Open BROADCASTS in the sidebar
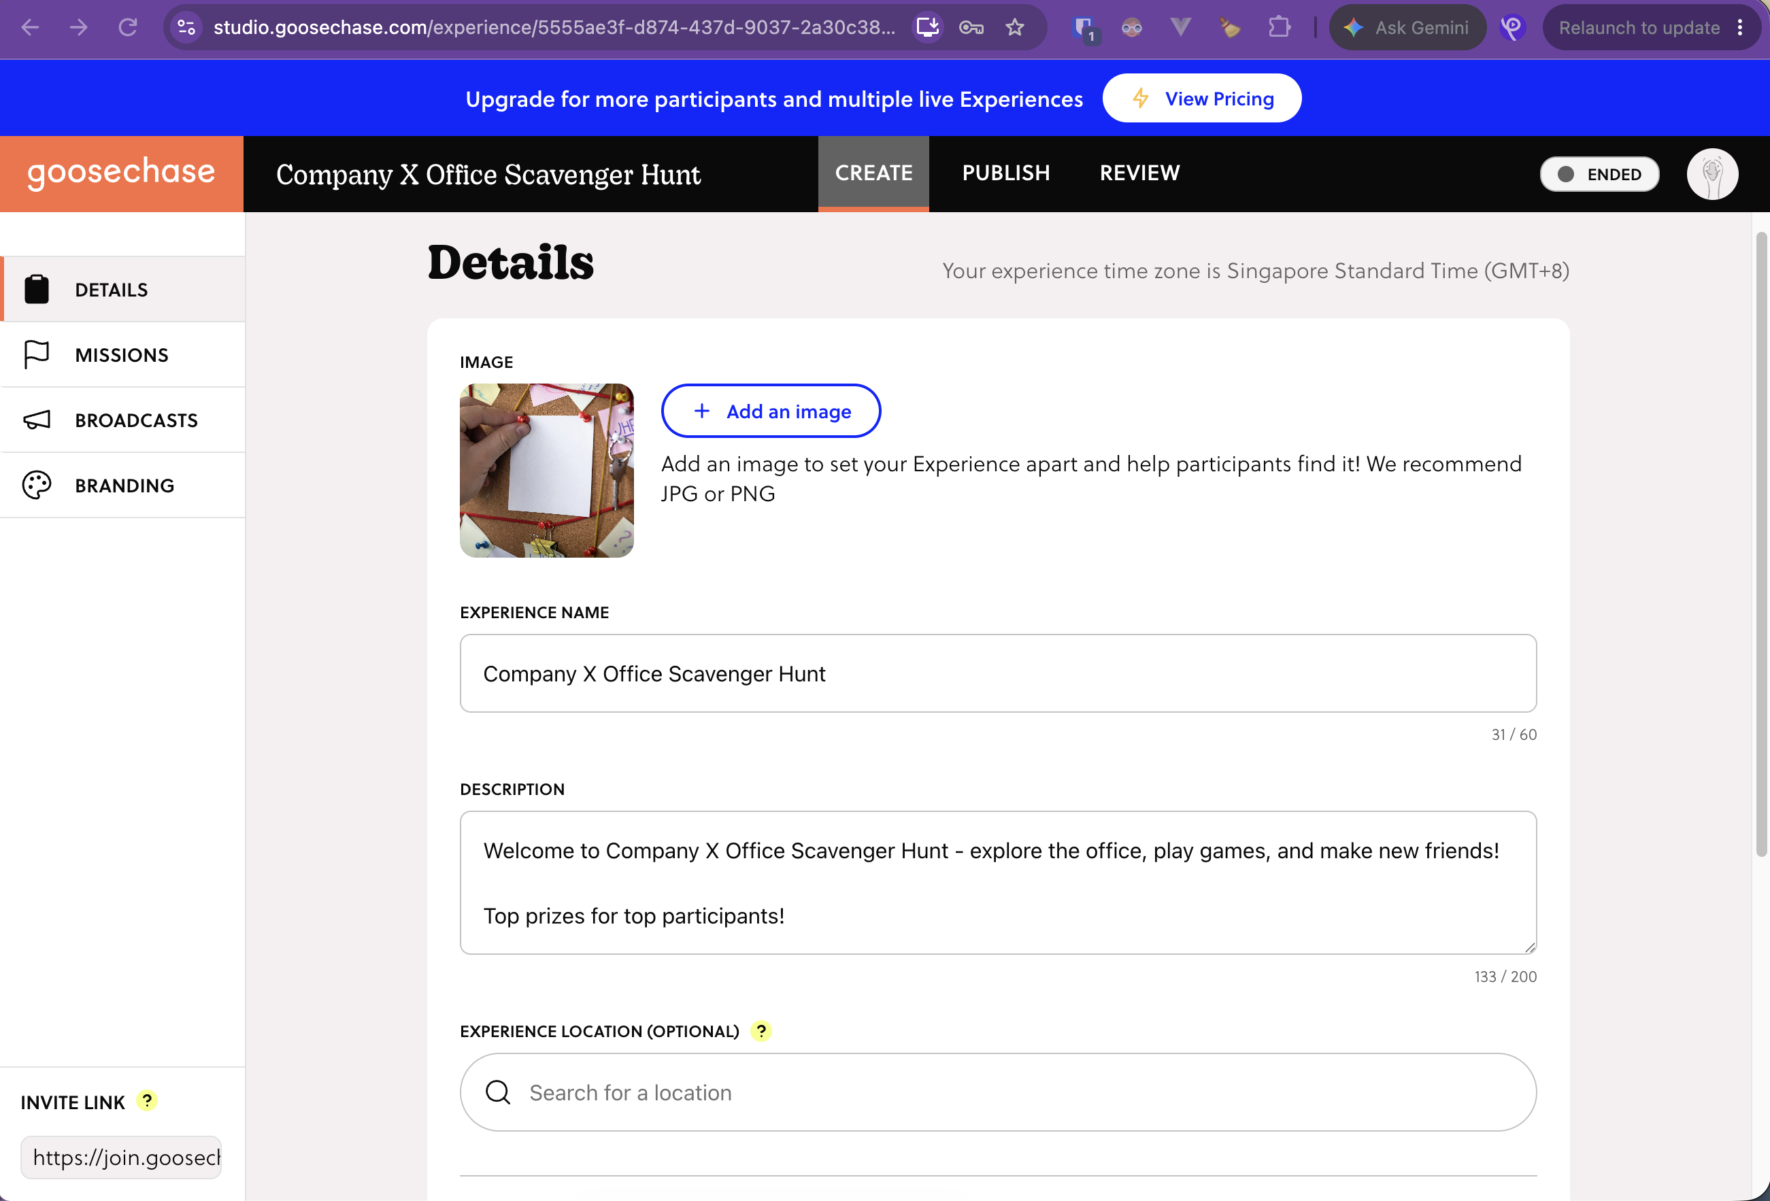 [122, 420]
